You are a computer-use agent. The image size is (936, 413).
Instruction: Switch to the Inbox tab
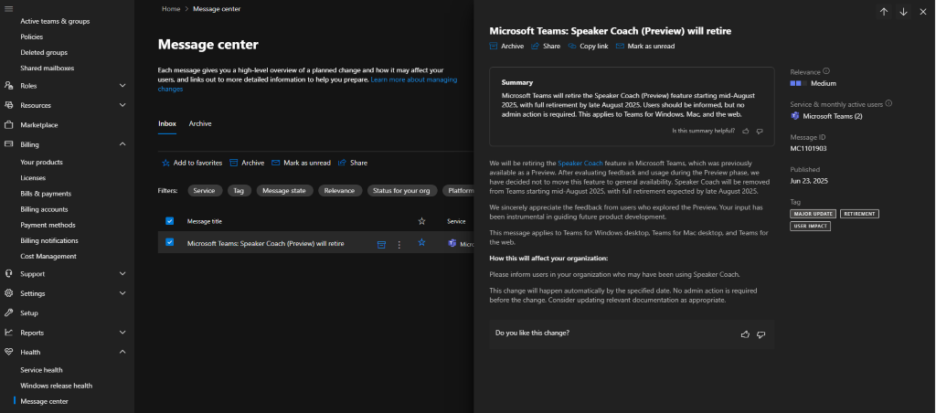(x=167, y=123)
